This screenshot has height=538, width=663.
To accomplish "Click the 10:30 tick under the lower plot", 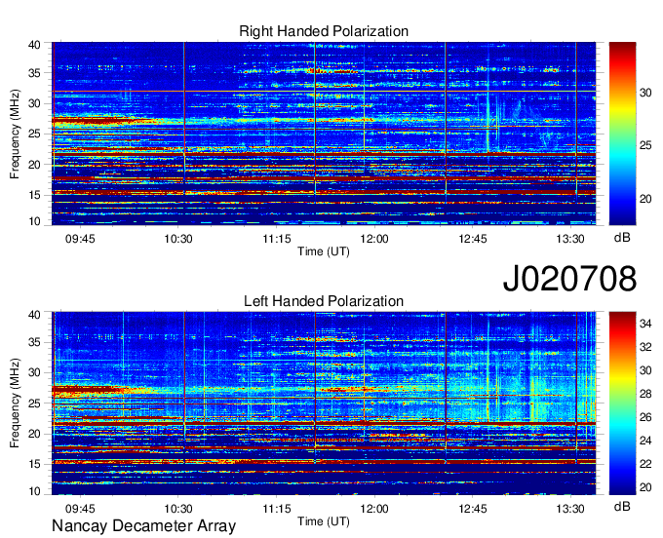I will coord(178,509).
